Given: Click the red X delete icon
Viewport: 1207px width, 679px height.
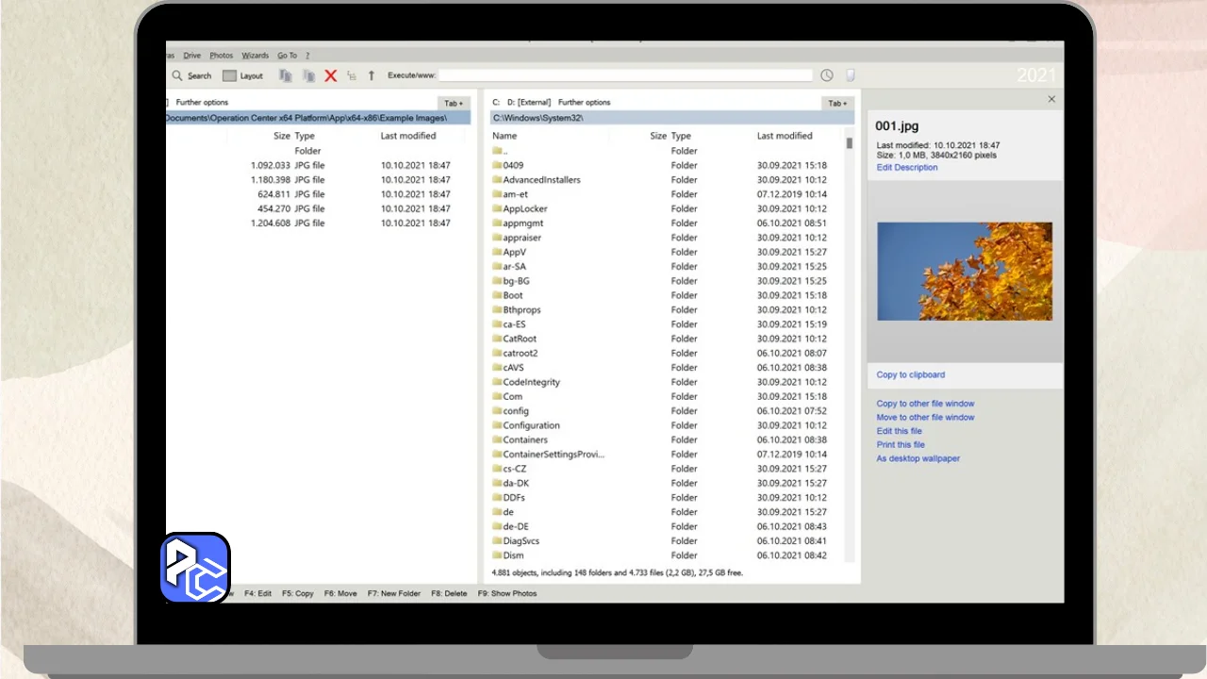Looking at the screenshot, I should [x=331, y=75].
